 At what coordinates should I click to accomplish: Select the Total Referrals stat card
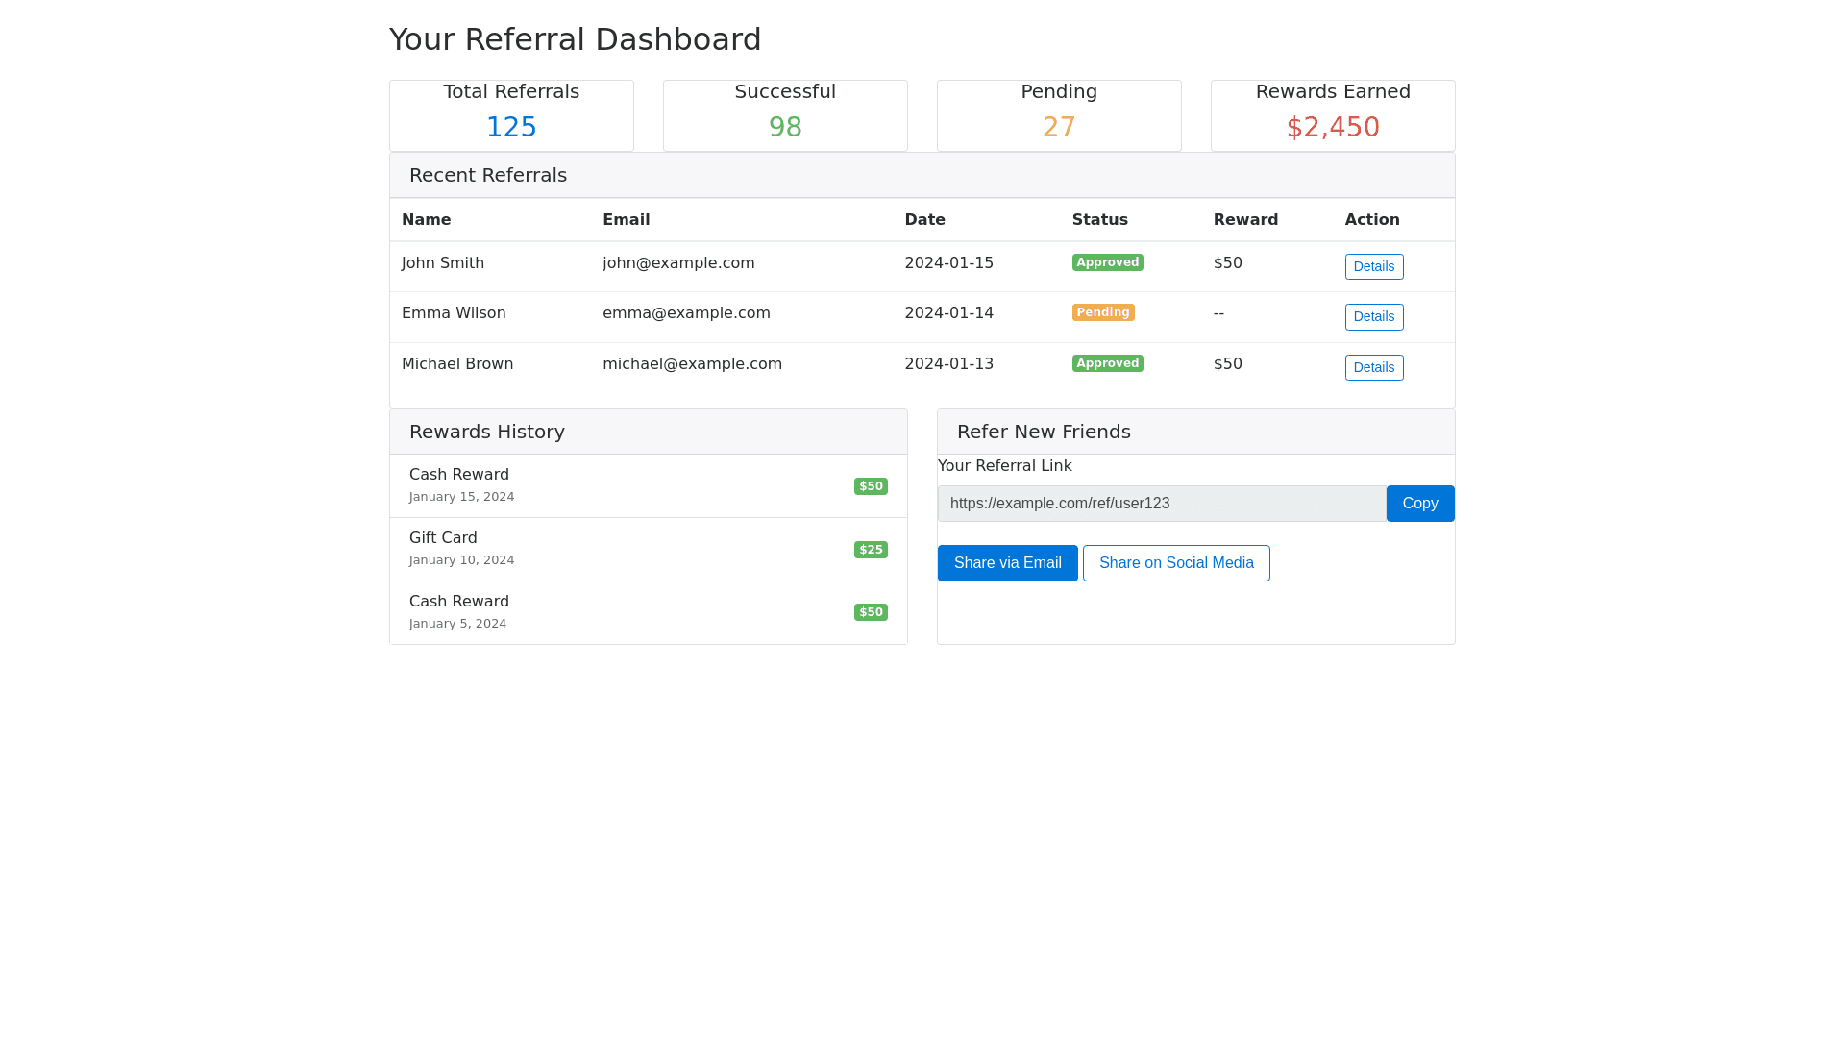[511, 115]
